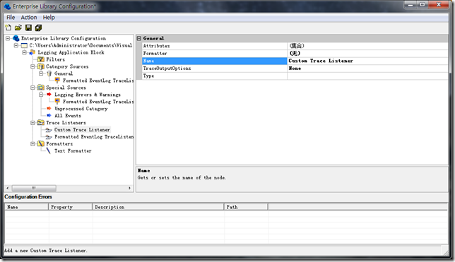This screenshot has width=455, height=262.
Task: Click the tree's horizontal scrollbar thumb
Action: 34,188
